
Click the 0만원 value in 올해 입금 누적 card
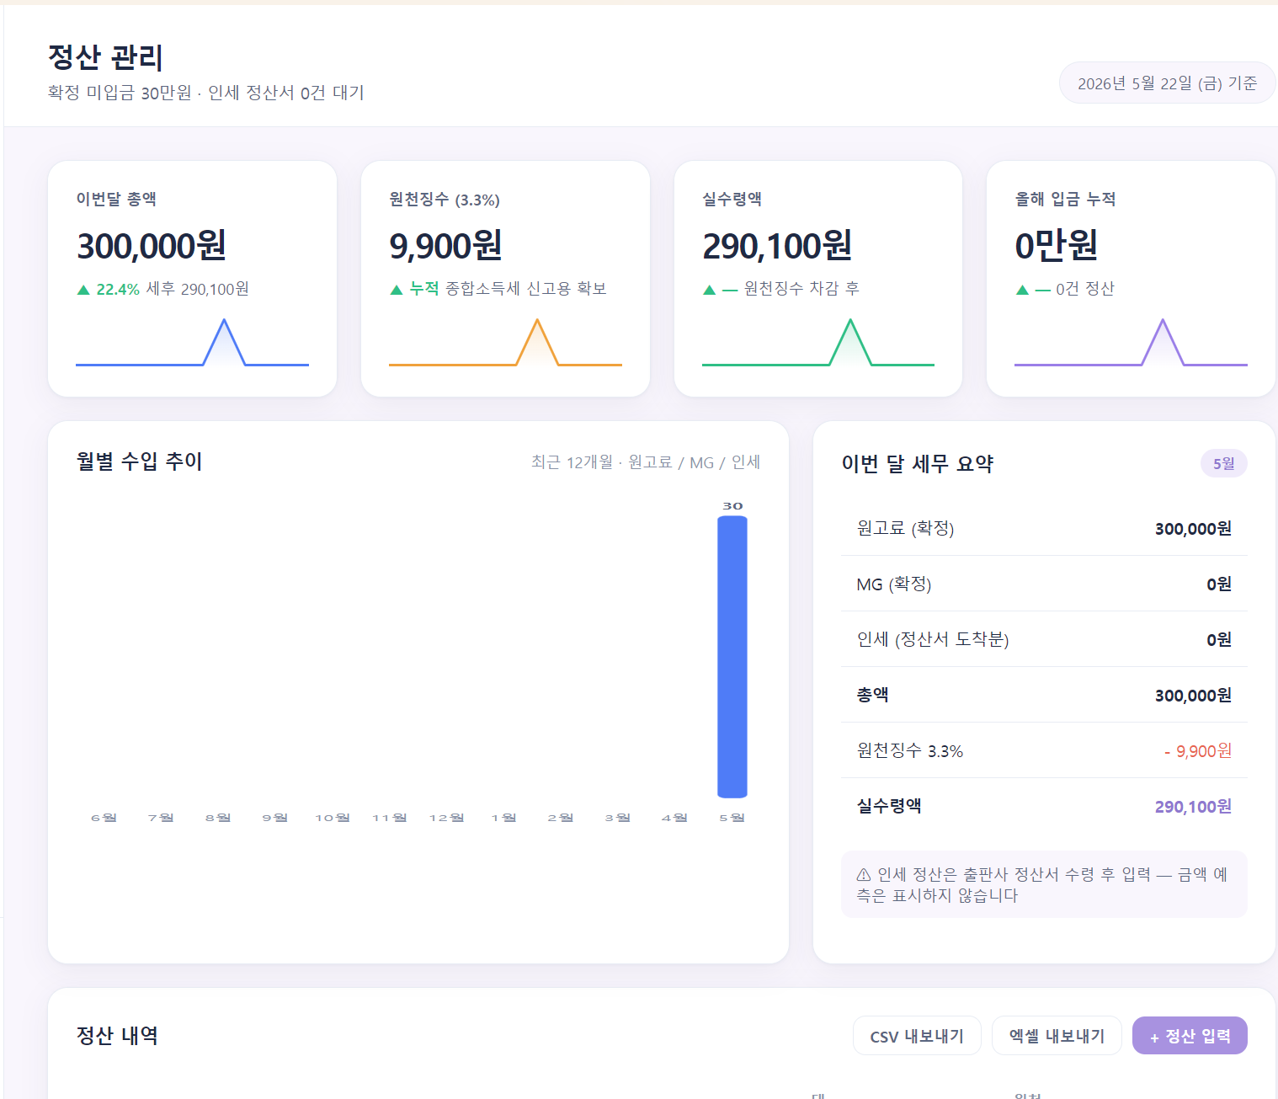pos(1056,246)
